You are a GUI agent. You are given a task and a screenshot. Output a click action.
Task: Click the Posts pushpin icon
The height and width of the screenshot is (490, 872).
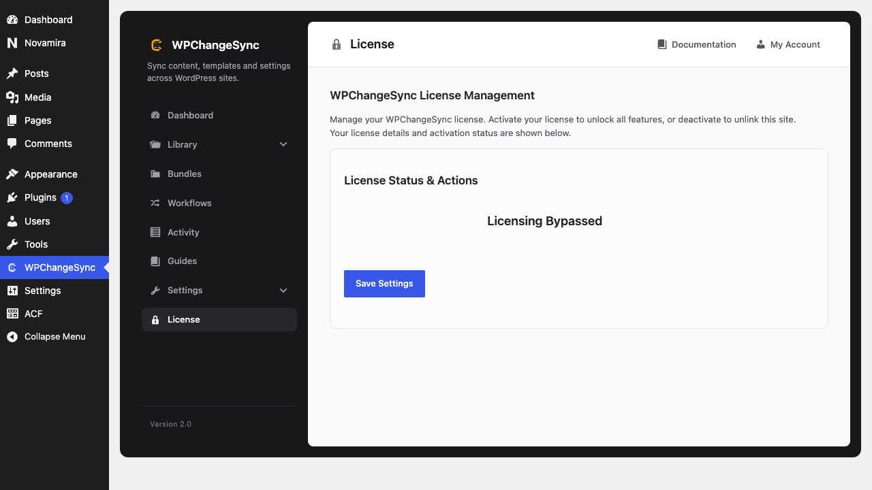point(12,73)
